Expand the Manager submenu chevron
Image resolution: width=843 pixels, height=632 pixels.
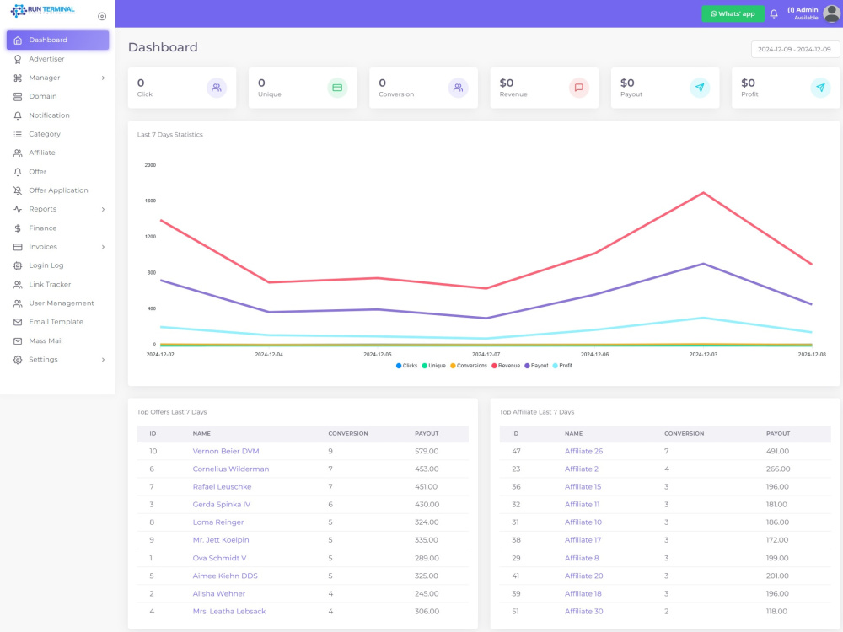[x=103, y=78]
